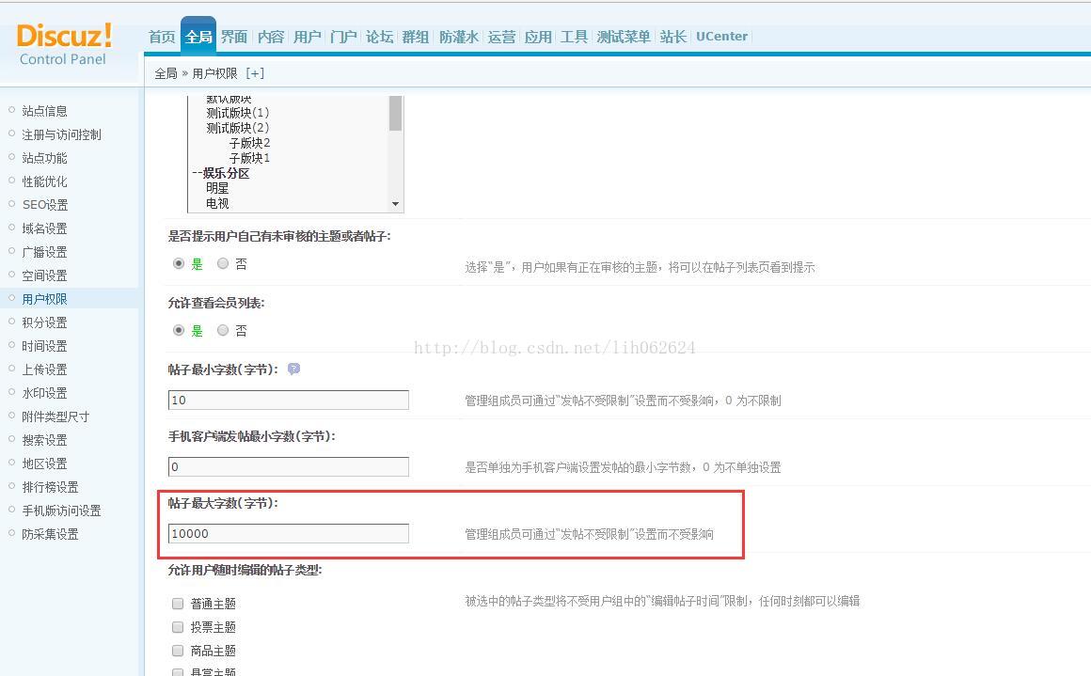Tick the 商品主题 checkbox
The width and height of the screenshot is (1091, 676).
point(178,651)
